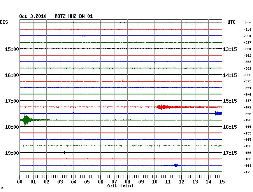This screenshot has width=253, height=192.
Task: Click minute tick label 02
Action: click(x=46, y=182)
